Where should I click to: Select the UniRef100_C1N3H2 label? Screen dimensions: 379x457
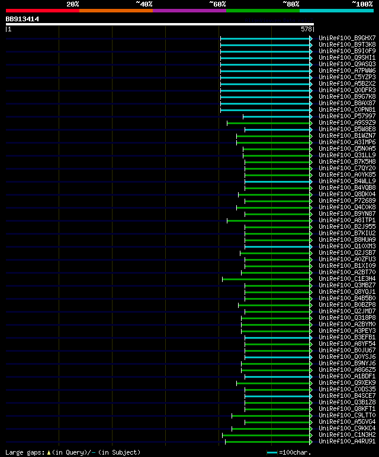[x=347, y=435]
